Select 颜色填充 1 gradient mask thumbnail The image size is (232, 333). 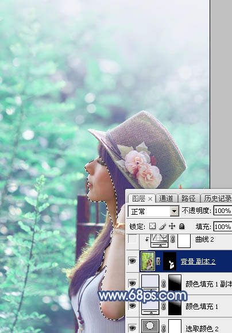[175, 306]
